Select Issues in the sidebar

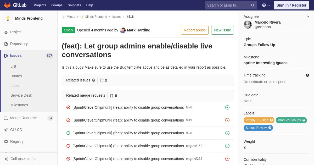point(29,56)
